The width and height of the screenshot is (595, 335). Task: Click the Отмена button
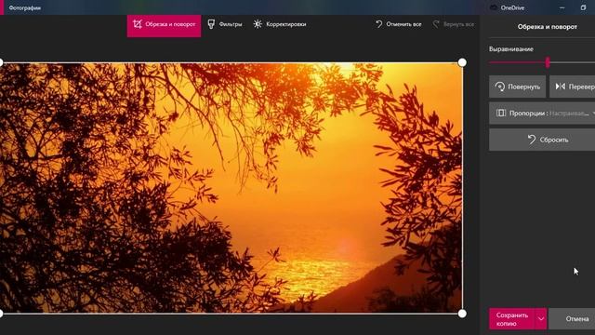573,319
